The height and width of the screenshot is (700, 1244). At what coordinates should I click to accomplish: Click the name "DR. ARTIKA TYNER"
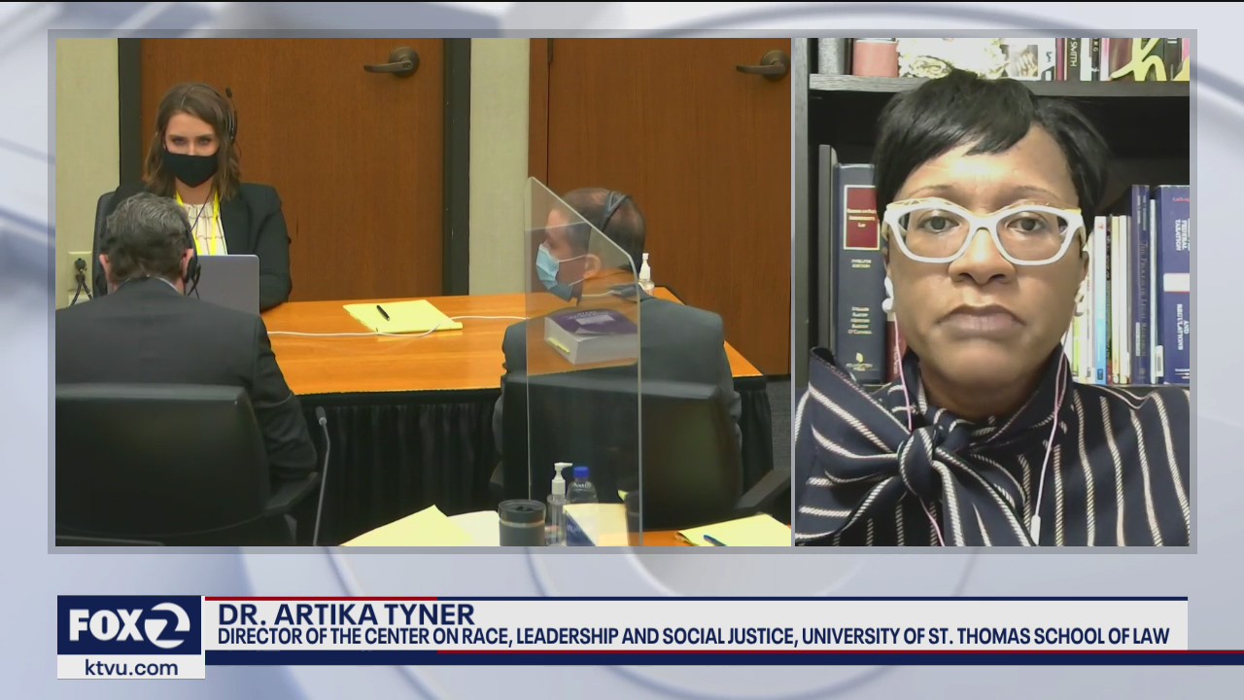pyautogui.click(x=346, y=613)
